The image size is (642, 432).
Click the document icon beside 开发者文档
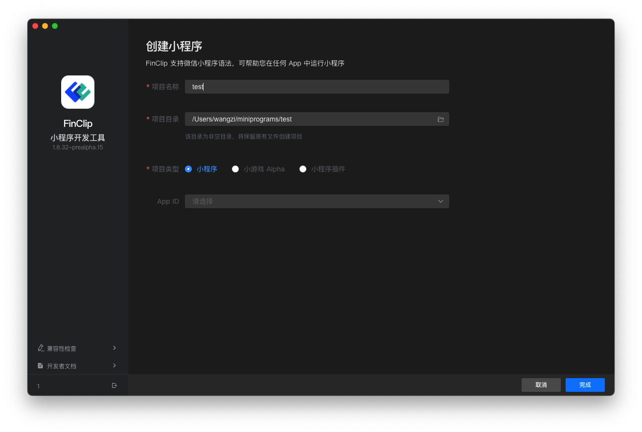coord(41,366)
